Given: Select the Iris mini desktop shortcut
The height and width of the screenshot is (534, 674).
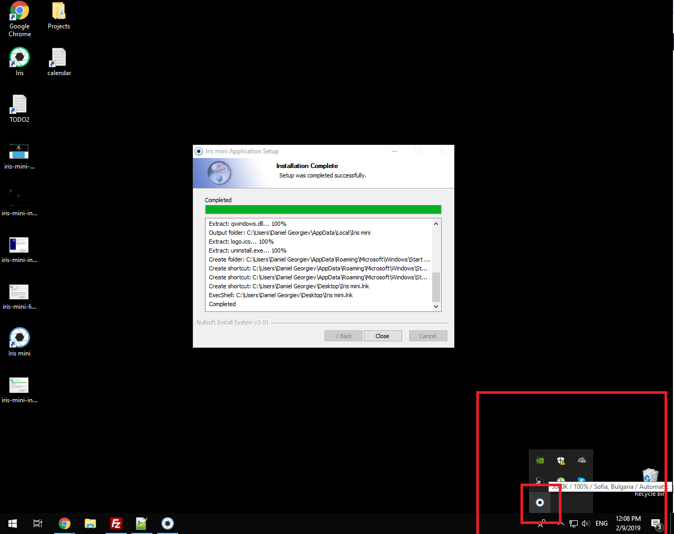Looking at the screenshot, I should pyautogui.click(x=19, y=342).
